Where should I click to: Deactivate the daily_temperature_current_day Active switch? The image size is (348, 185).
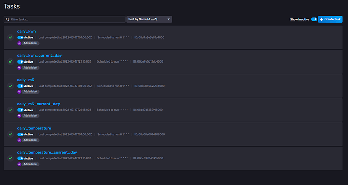click(20, 158)
